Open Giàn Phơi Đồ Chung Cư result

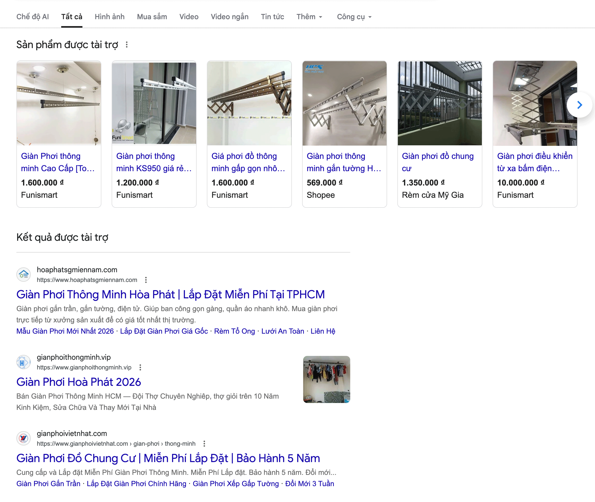coord(168,459)
